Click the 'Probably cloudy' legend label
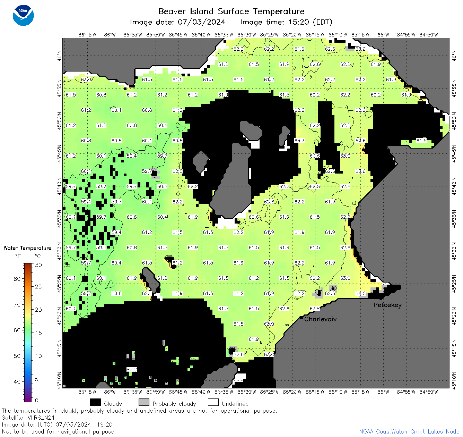 pyautogui.click(x=174, y=404)
